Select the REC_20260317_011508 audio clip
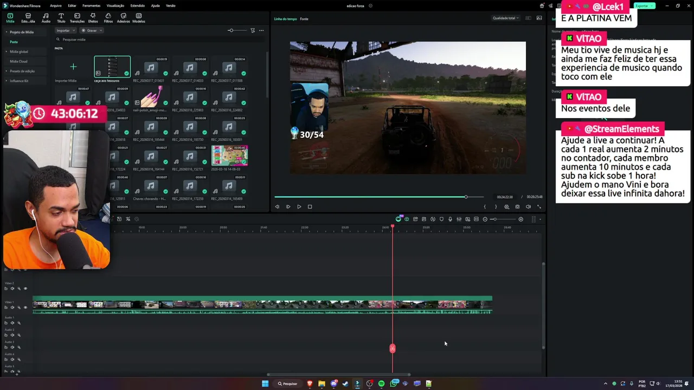 click(x=229, y=67)
